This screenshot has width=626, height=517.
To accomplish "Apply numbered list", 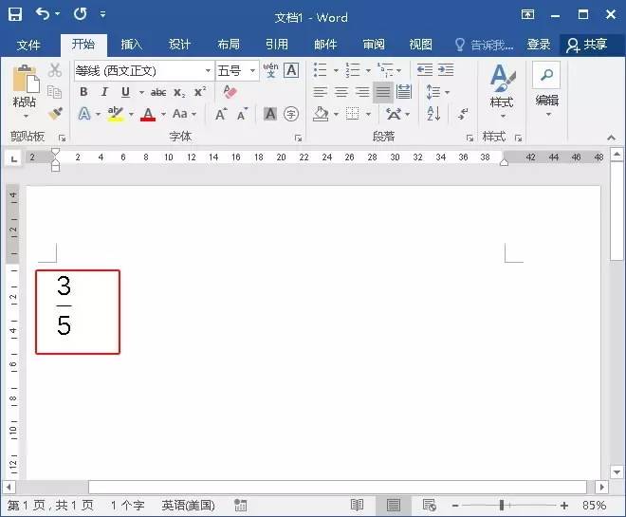I will pyautogui.click(x=353, y=70).
